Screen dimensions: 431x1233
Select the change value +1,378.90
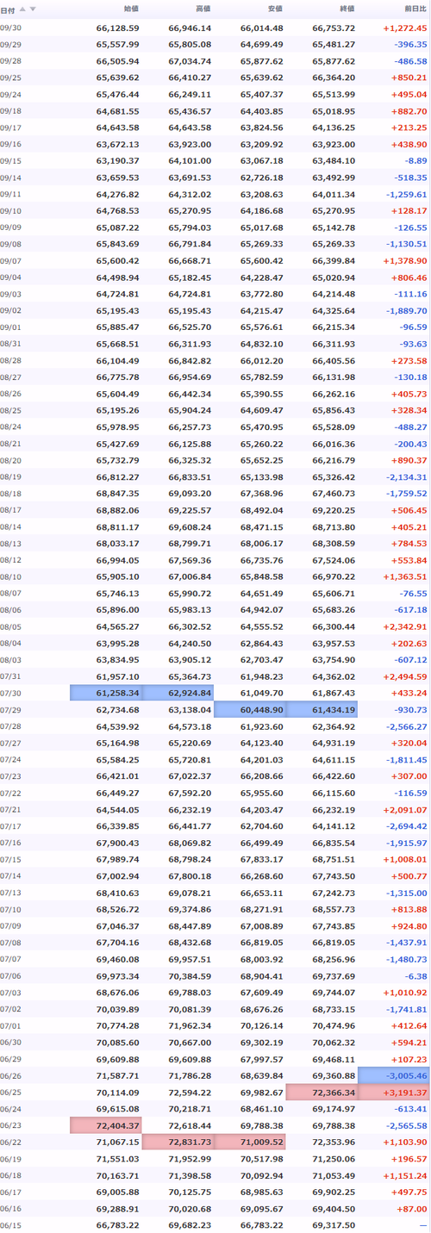coord(404,260)
